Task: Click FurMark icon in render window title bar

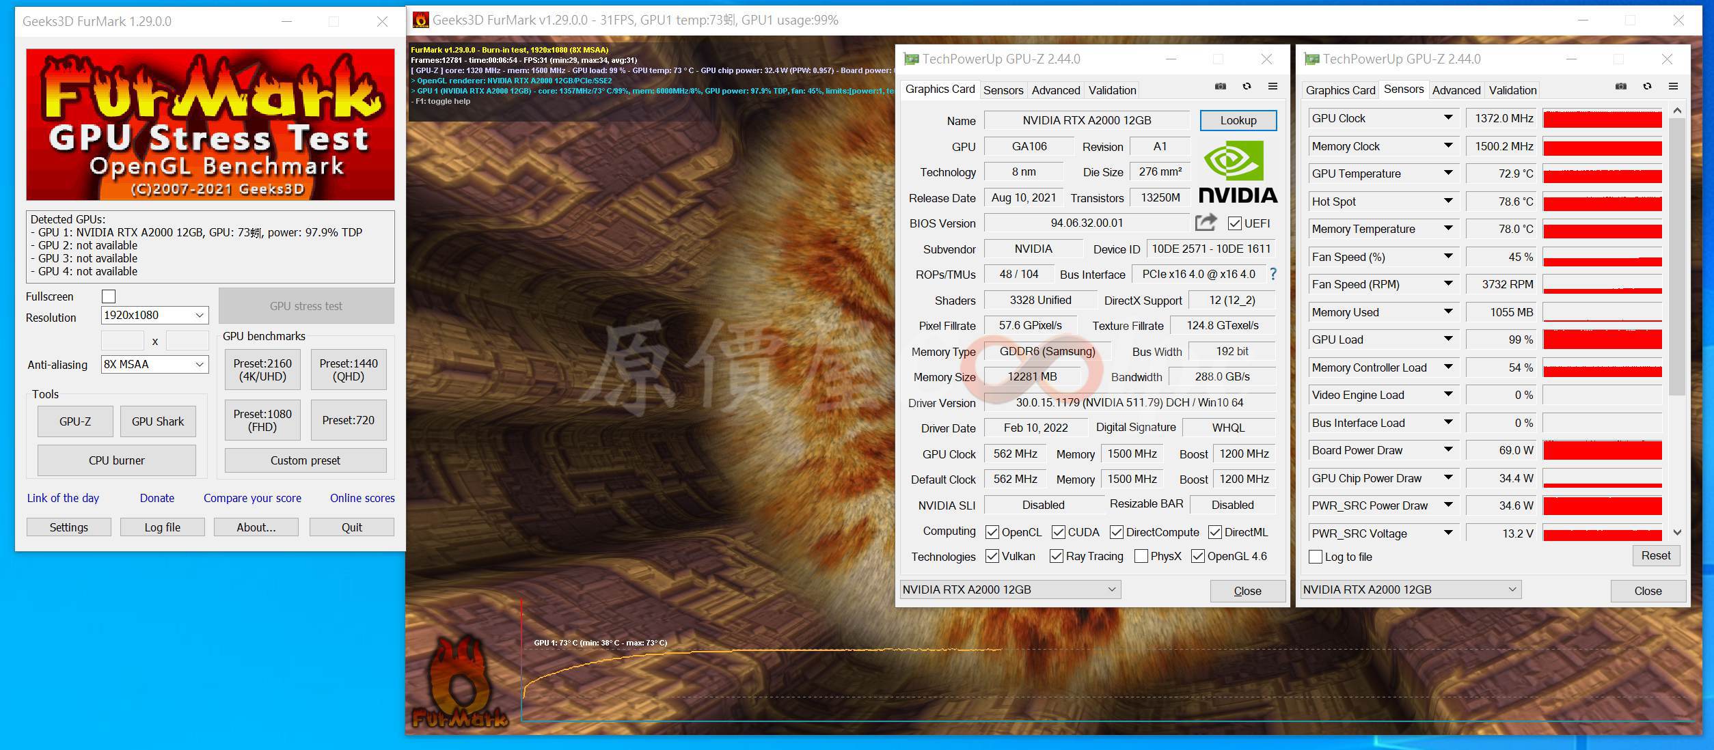Action: [x=421, y=20]
